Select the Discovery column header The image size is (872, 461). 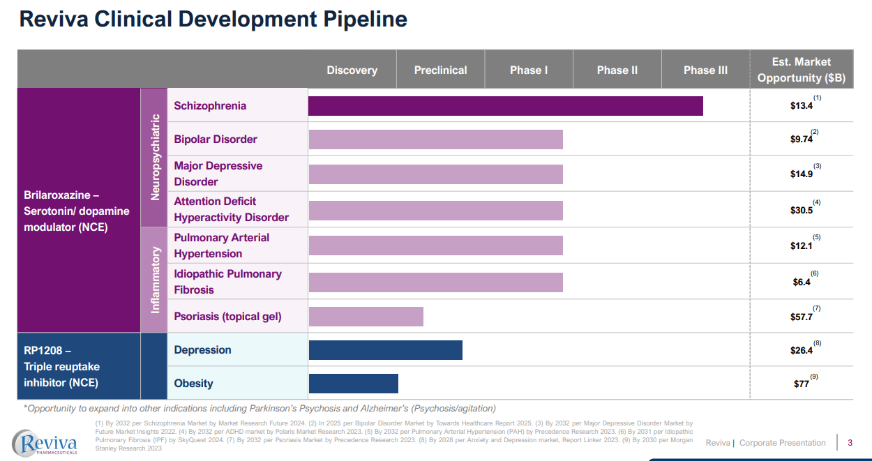pos(352,70)
